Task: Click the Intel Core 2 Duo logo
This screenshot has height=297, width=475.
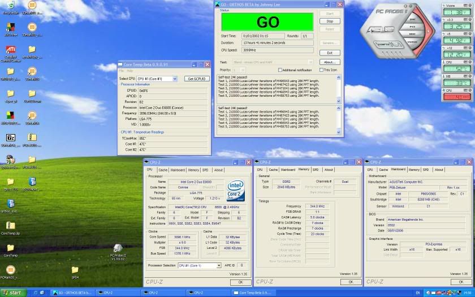Action: [x=236, y=191]
